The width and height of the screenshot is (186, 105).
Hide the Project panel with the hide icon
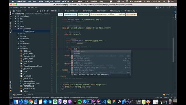[48, 11]
